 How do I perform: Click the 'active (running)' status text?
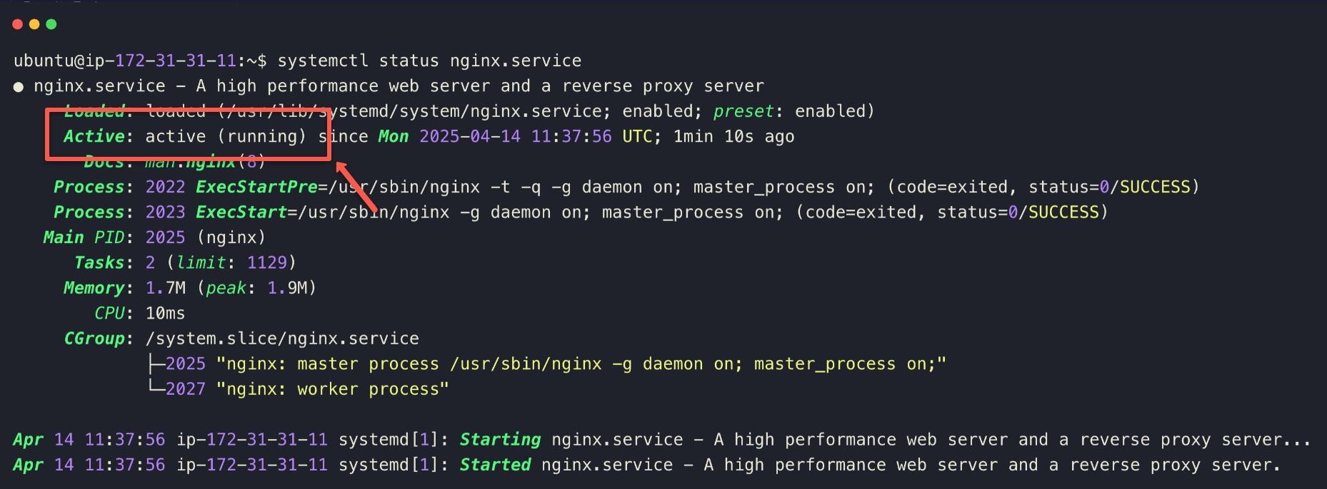[226, 136]
